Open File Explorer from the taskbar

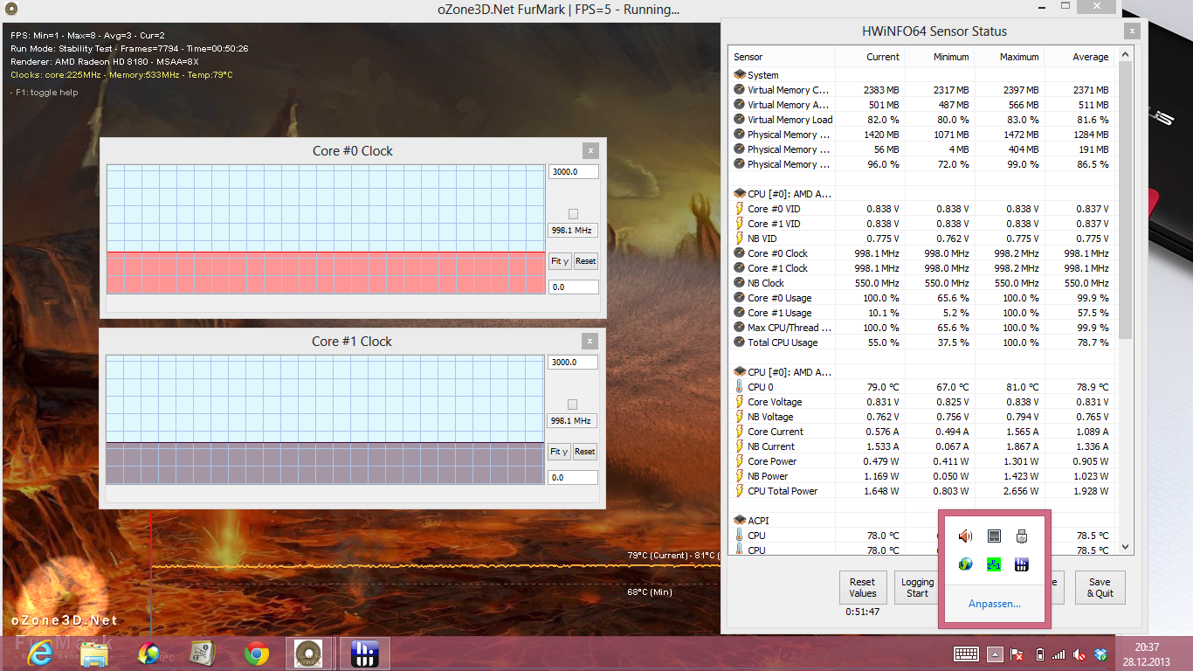coord(94,654)
